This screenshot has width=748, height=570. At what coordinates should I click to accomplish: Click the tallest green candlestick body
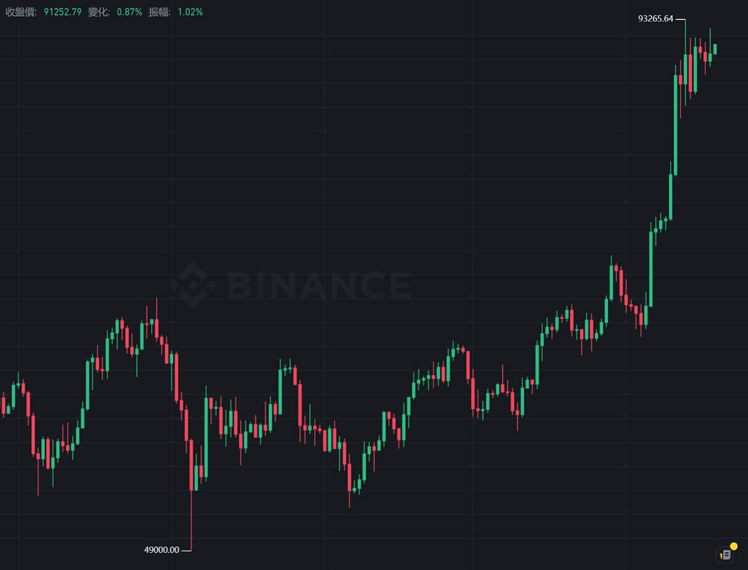[676, 125]
